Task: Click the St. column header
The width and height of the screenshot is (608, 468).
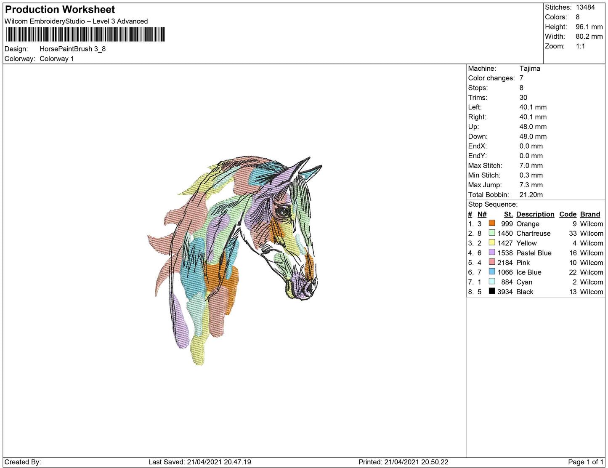Action: [508, 214]
